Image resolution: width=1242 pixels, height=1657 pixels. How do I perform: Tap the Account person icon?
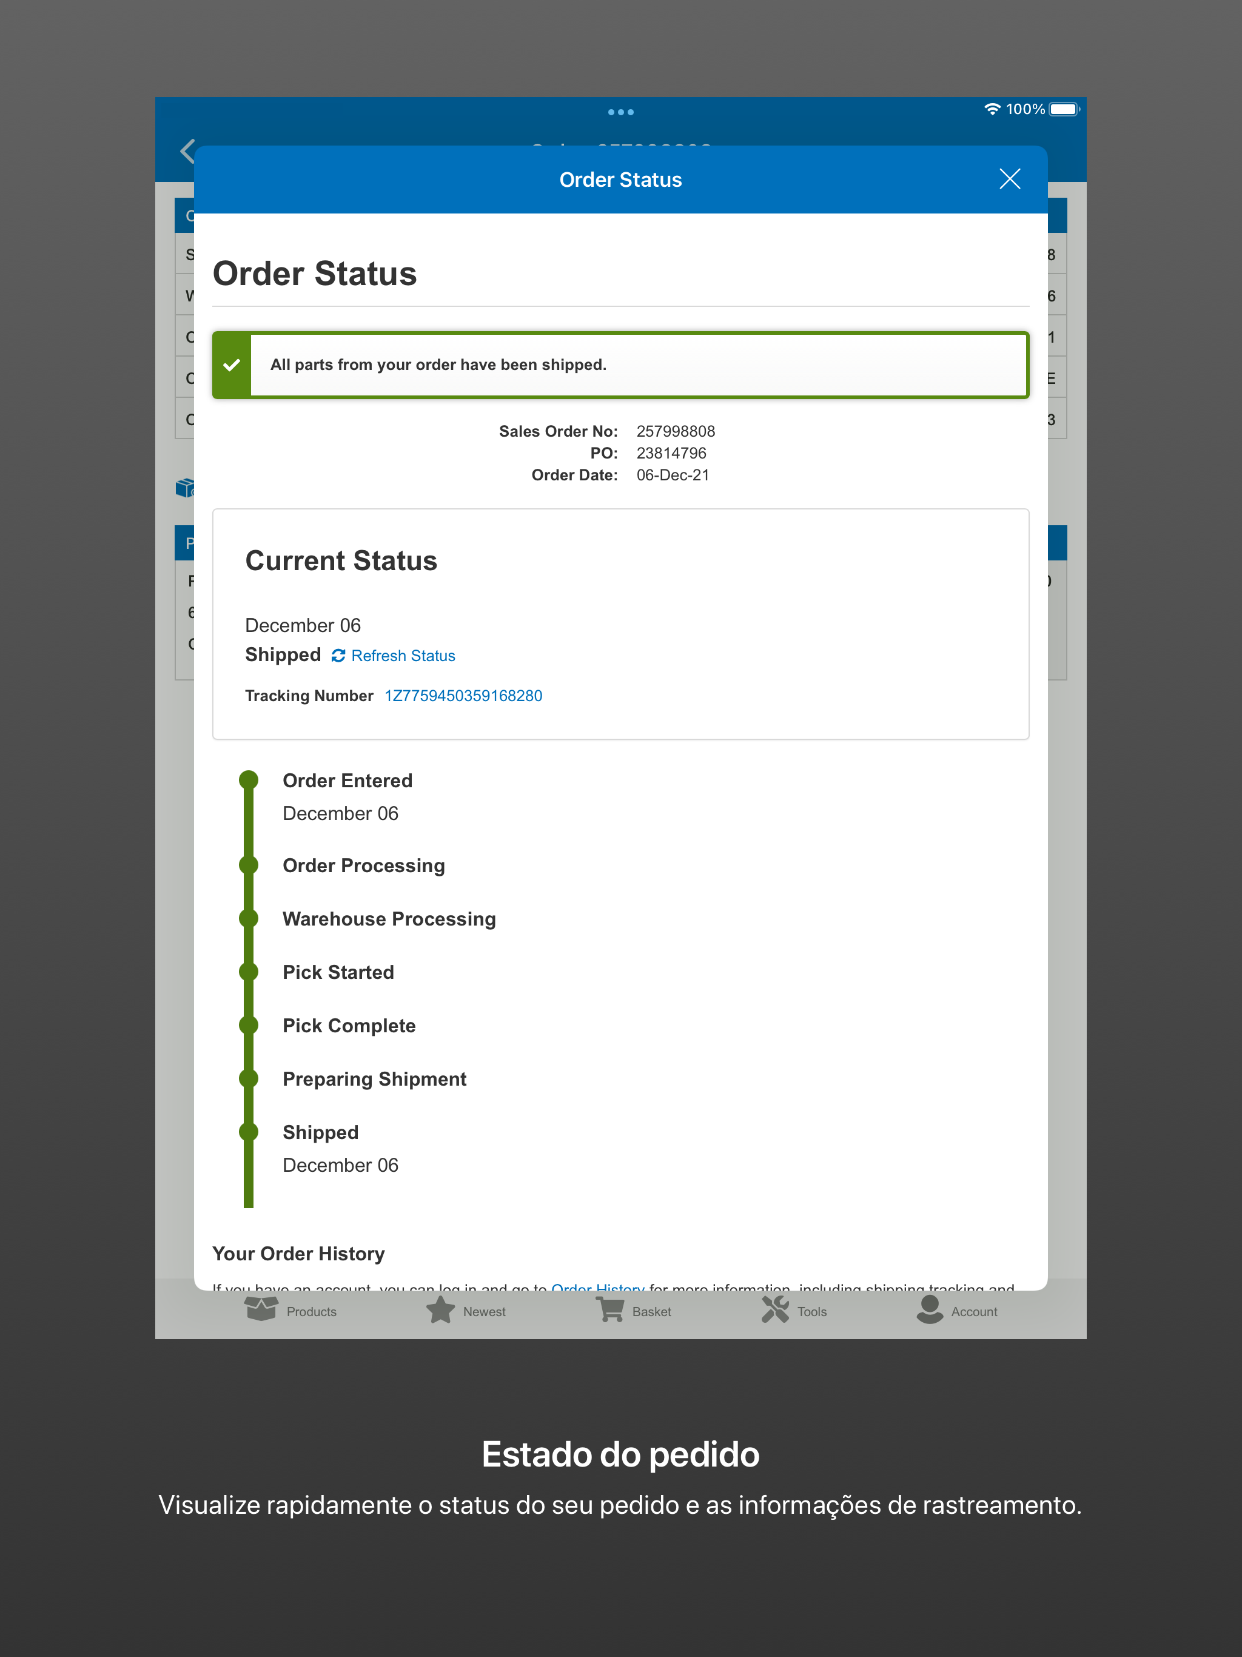[930, 1309]
